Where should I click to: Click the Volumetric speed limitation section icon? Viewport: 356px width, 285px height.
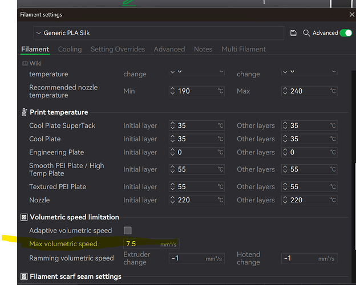(x=24, y=217)
